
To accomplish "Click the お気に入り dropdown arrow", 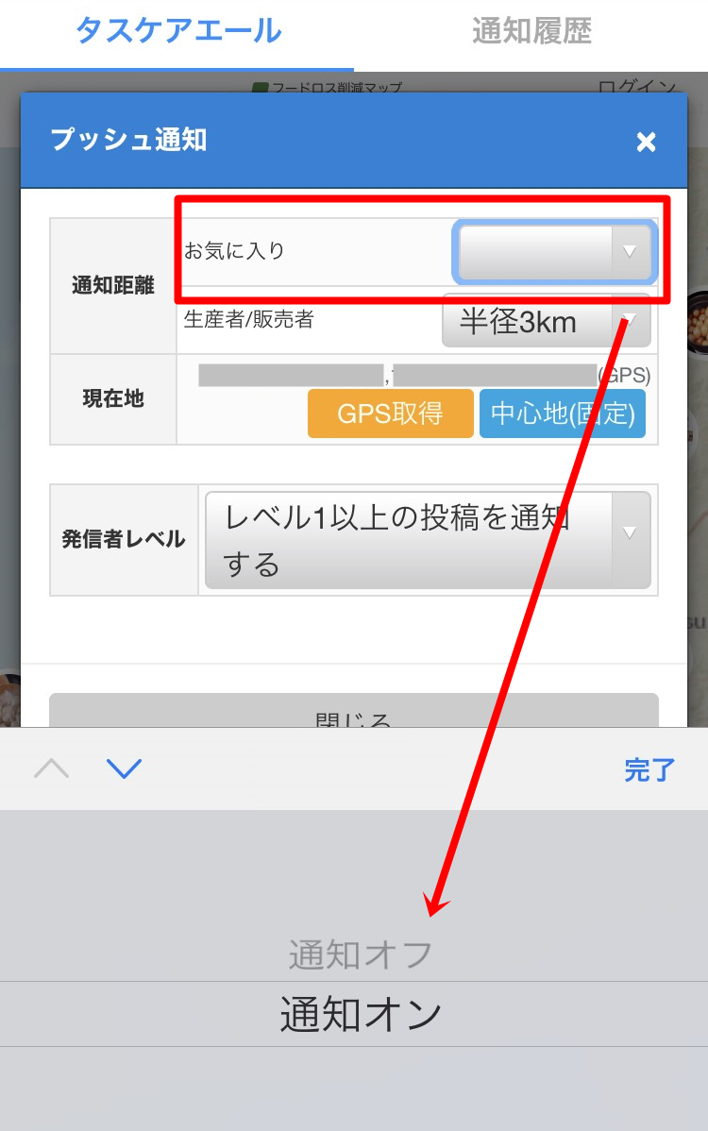I will coord(631,252).
